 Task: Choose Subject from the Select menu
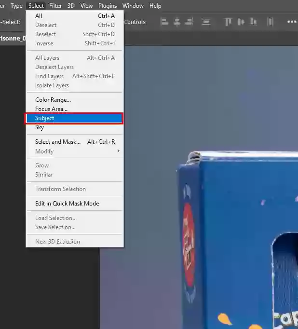(45, 118)
